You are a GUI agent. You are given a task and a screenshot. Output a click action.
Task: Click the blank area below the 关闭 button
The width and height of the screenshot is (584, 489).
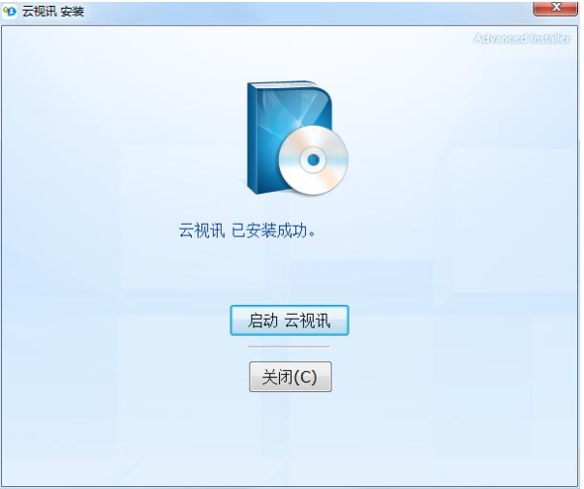(291, 440)
